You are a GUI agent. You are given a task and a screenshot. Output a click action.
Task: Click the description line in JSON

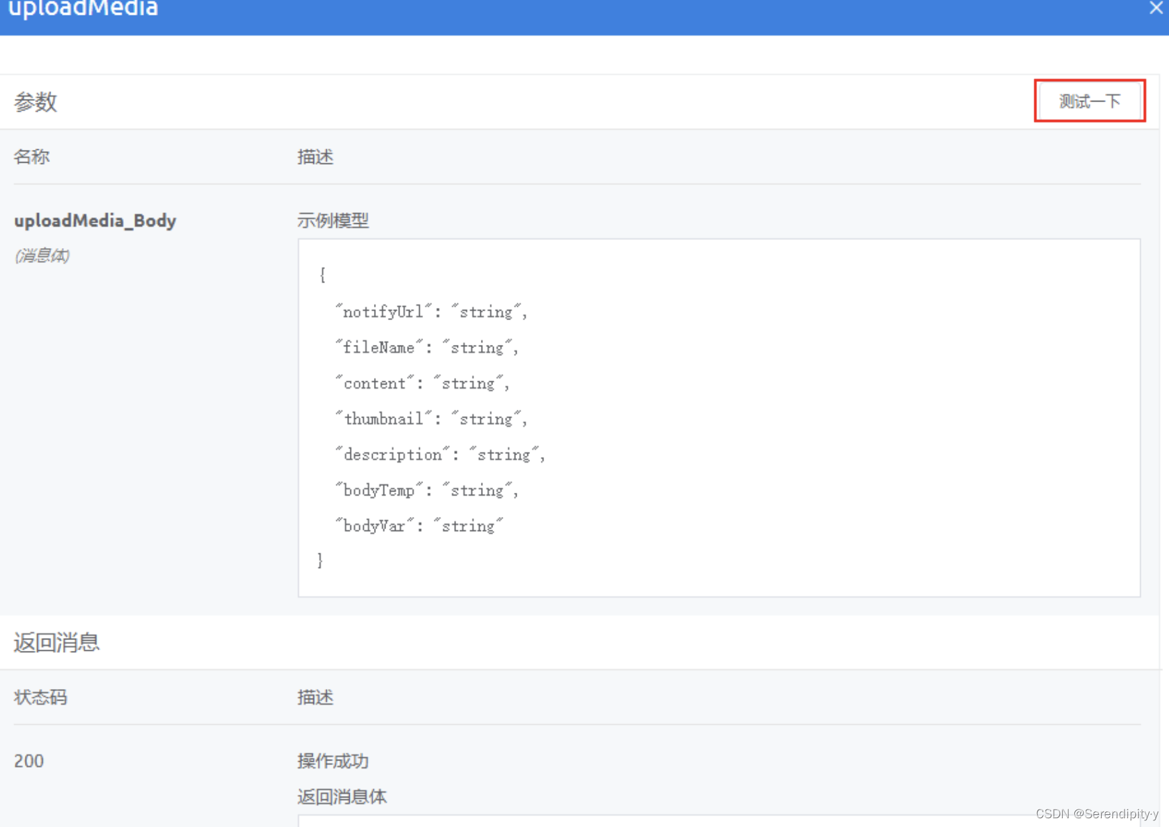click(440, 455)
